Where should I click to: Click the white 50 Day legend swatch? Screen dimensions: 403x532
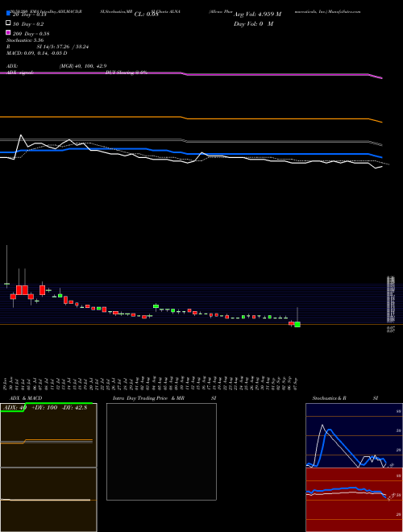pyautogui.click(x=9, y=23)
